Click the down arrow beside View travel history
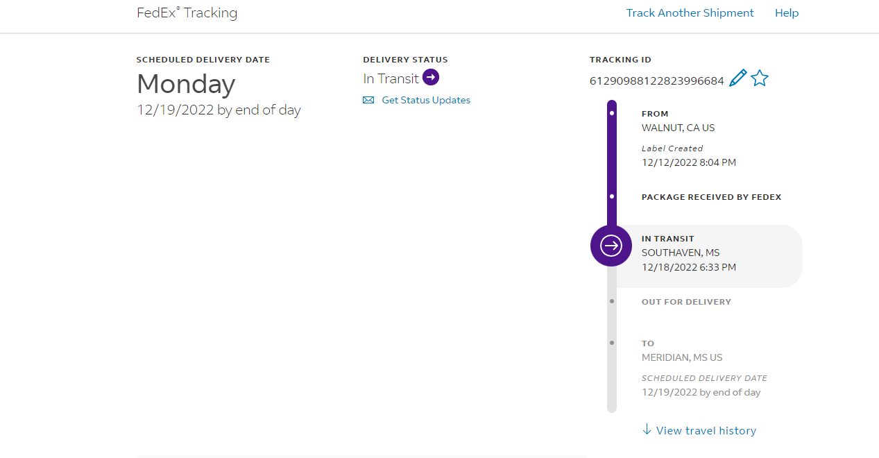This screenshot has width=879, height=458. pyautogui.click(x=647, y=430)
